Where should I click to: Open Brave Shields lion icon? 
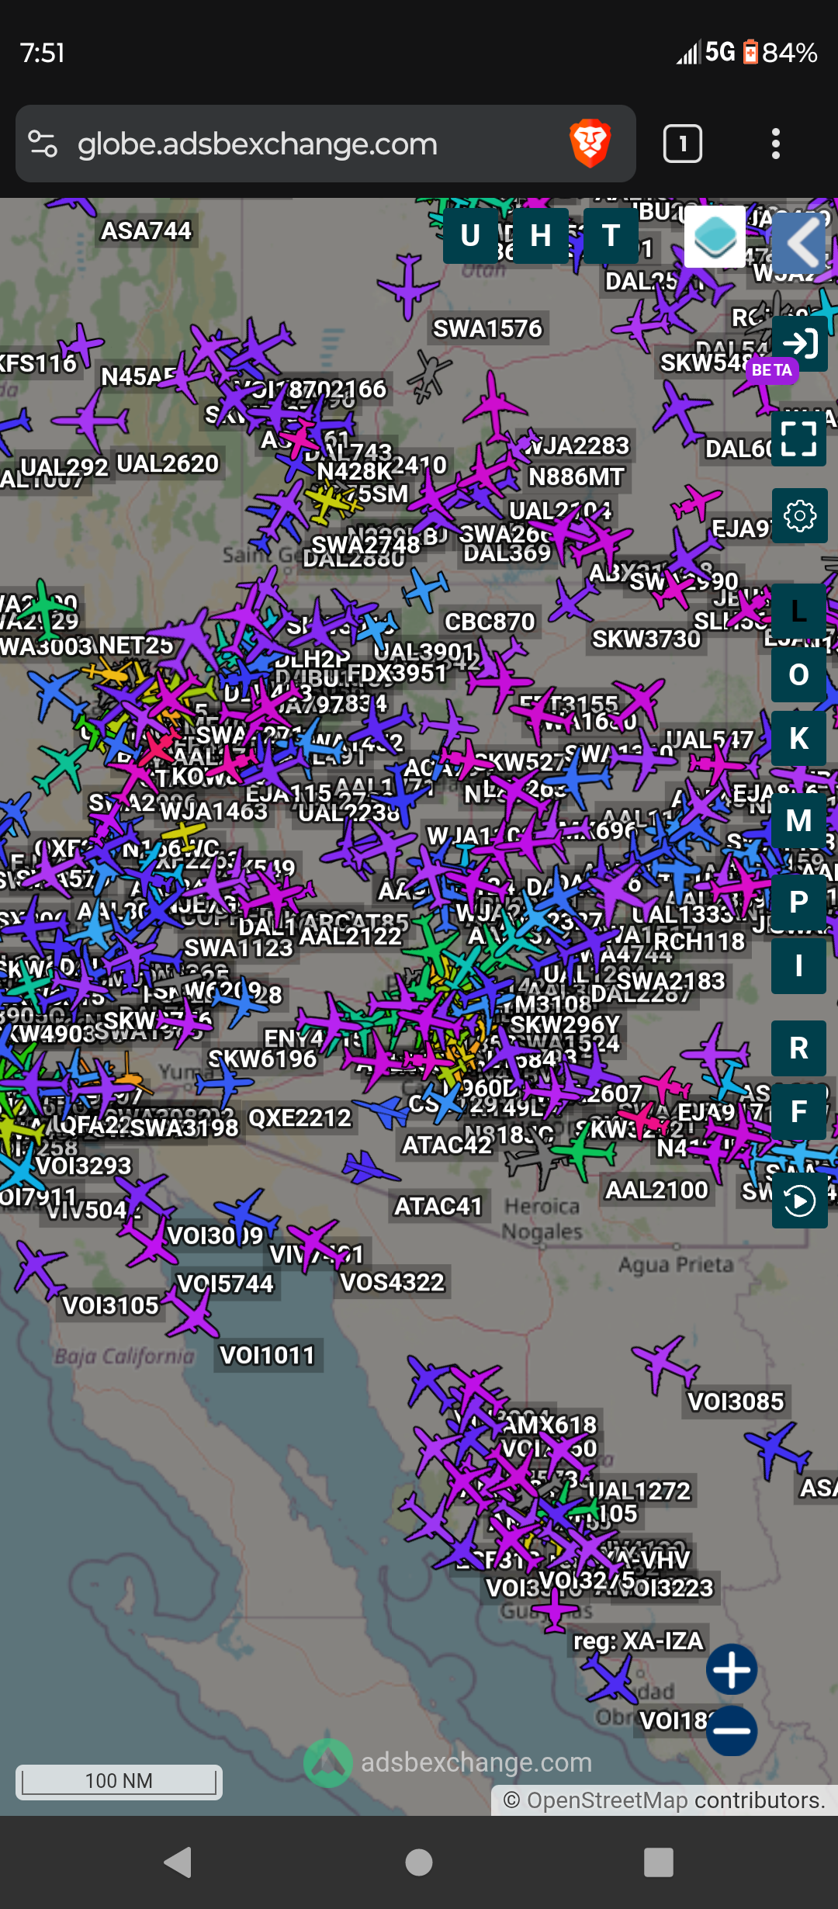coord(590,144)
